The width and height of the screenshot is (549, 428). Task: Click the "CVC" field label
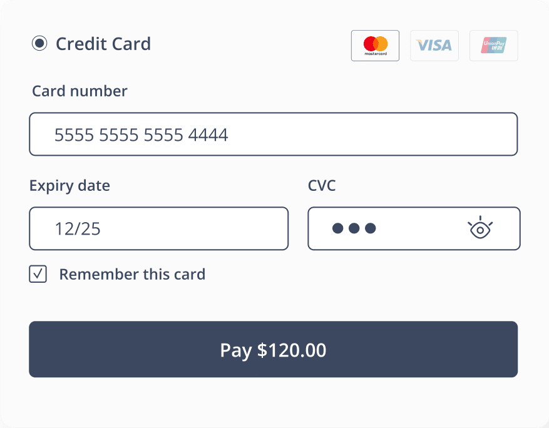click(x=322, y=186)
